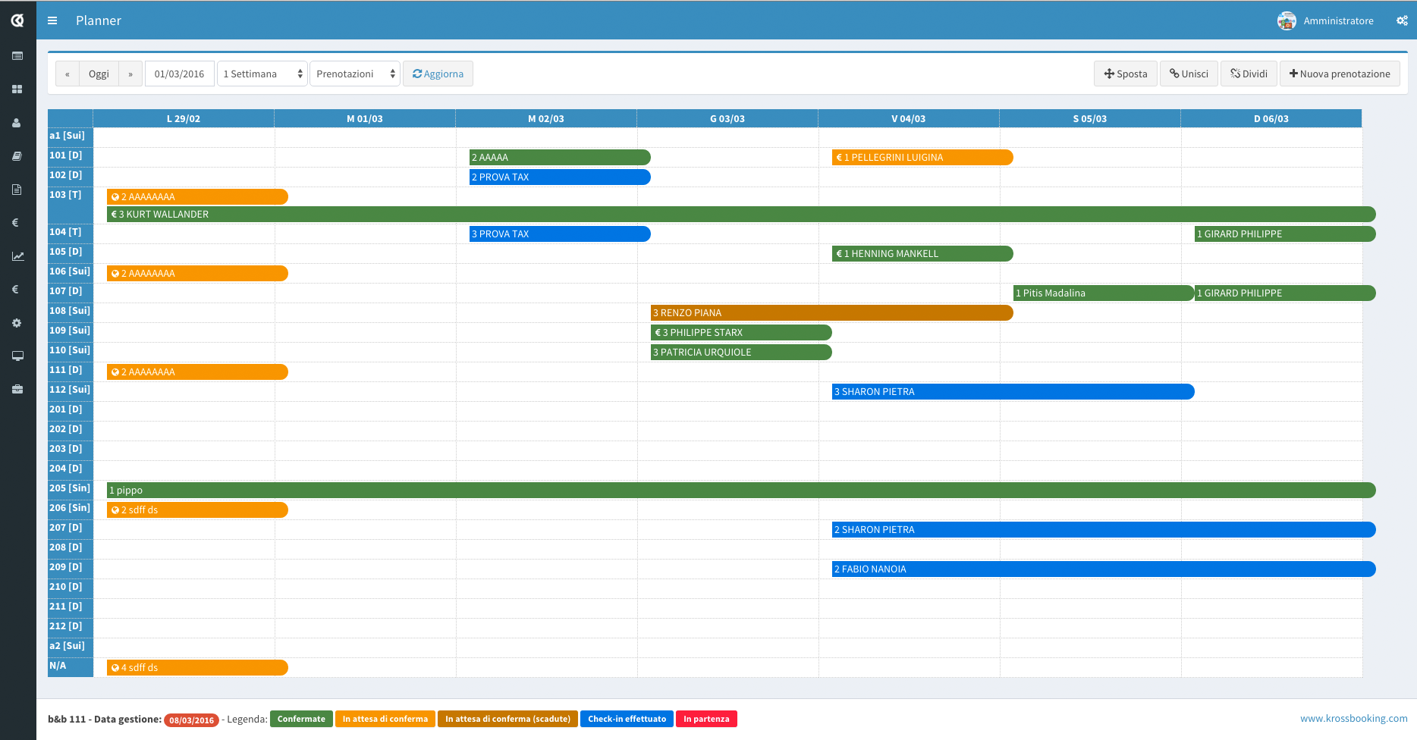This screenshot has width=1417, height=740.
Task: Jump to today with Oggi button
Action: tap(99, 74)
